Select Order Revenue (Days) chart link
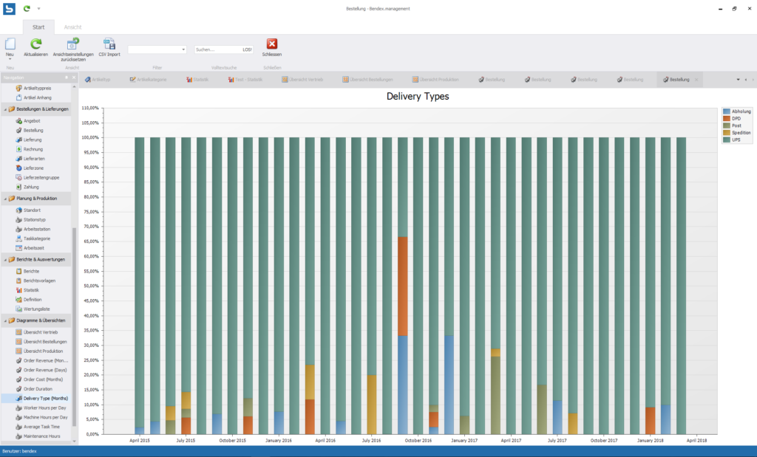This screenshot has height=457, width=757. pos(44,370)
